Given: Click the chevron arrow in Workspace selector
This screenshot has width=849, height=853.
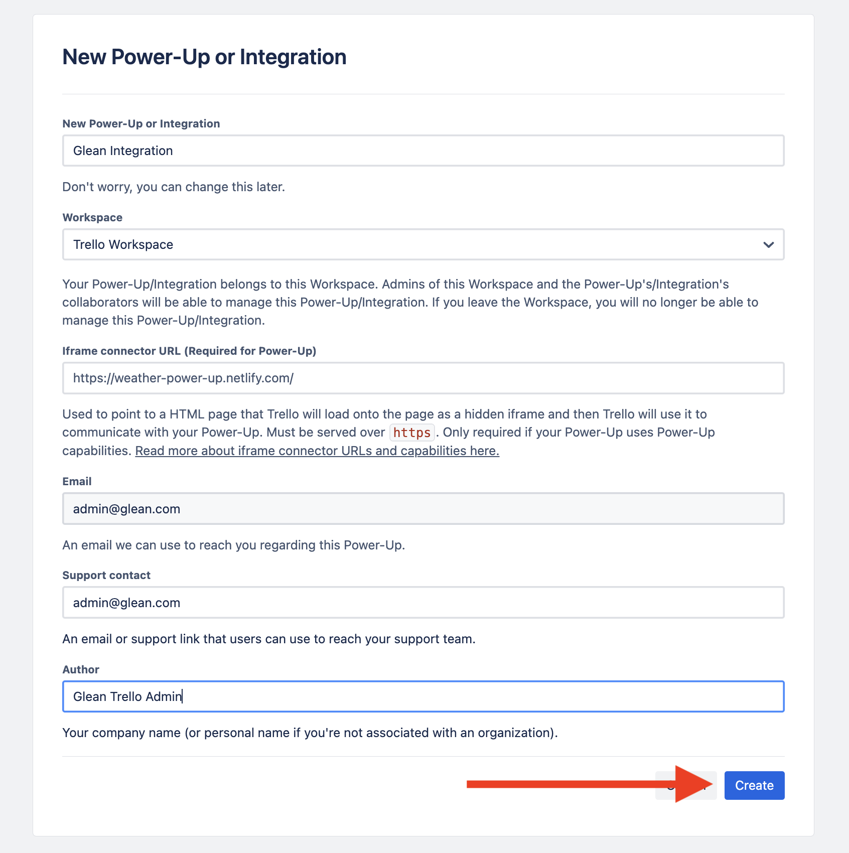Looking at the screenshot, I should pyautogui.click(x=768, y=245).
